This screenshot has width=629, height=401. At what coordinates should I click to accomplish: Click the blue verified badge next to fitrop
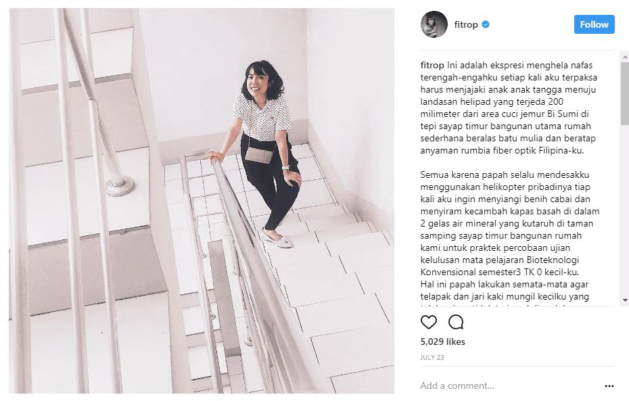[486, 24]
